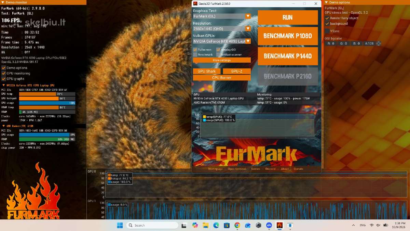410x231 pixels.
Task: Collapse the NVIDIA GeForce RTX 4090 section
Action: (3, 85)
